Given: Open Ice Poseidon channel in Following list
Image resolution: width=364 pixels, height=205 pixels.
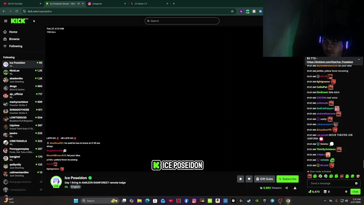Looking at the screenshot, I should coord(23,64).
